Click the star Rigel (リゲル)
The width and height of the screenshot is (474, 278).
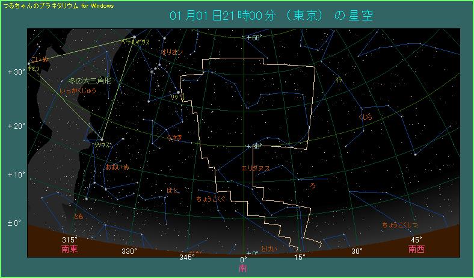click(x=179, y=92)
